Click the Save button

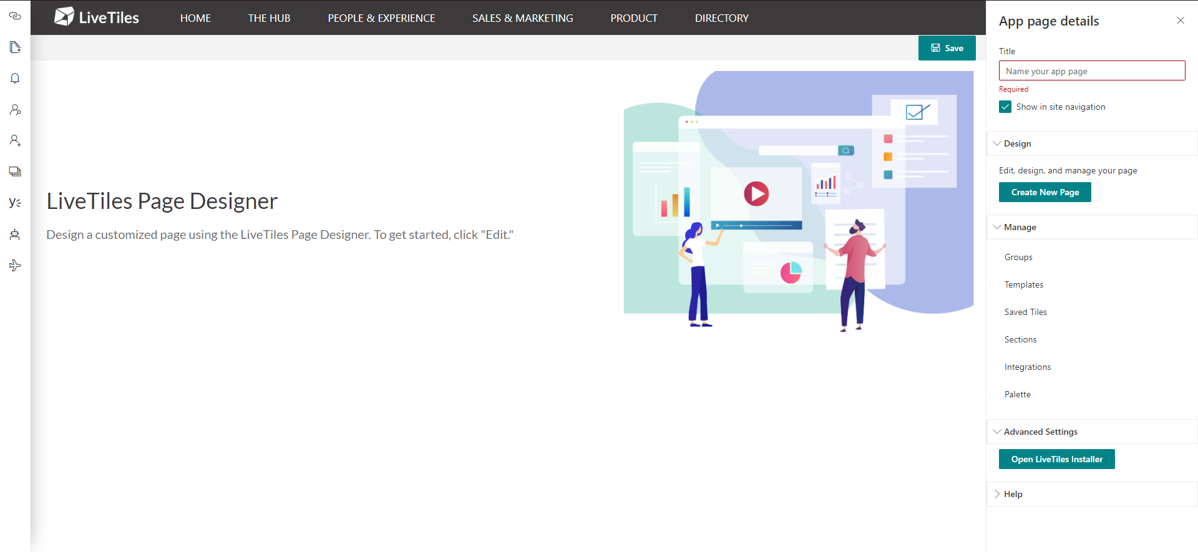pos(947,48)
